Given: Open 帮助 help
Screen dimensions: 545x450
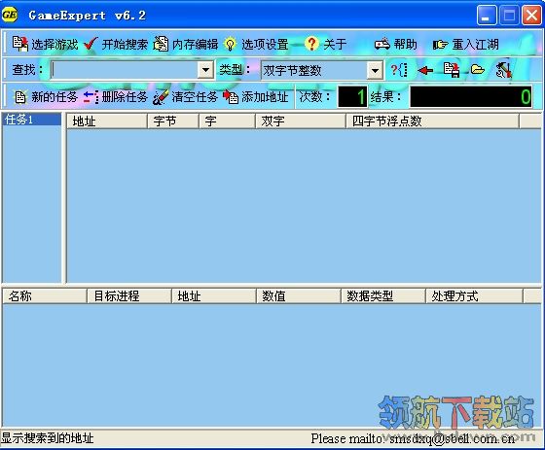Looking at the screenshot, I should tap(396, 44).
